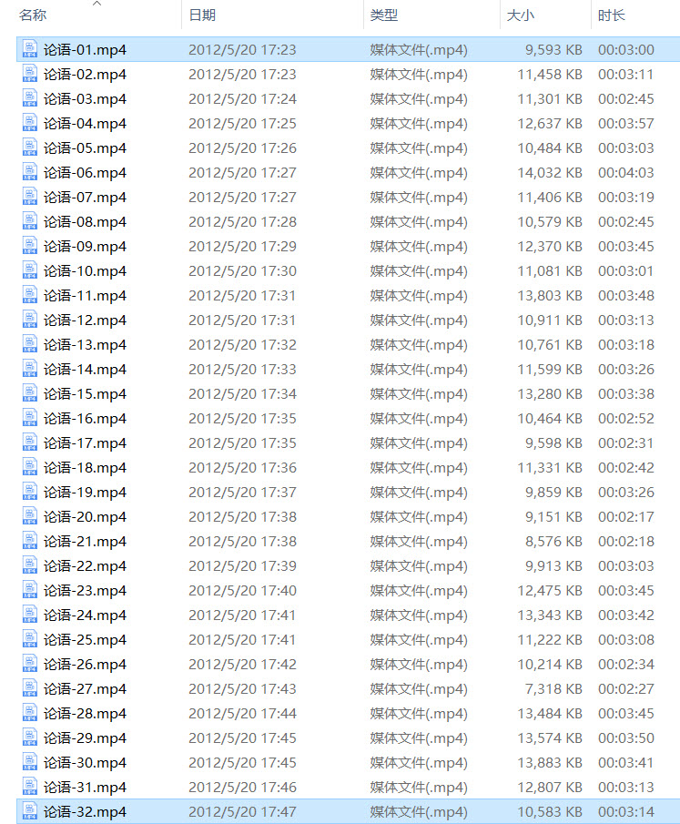Sort files by the 名称 column header
Screen dimensions: 680x824
coord(33,15)
